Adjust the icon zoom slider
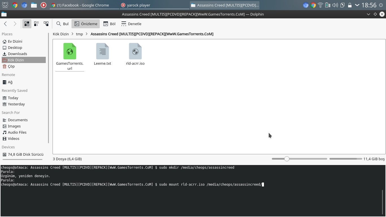 [x=287, y=159]
